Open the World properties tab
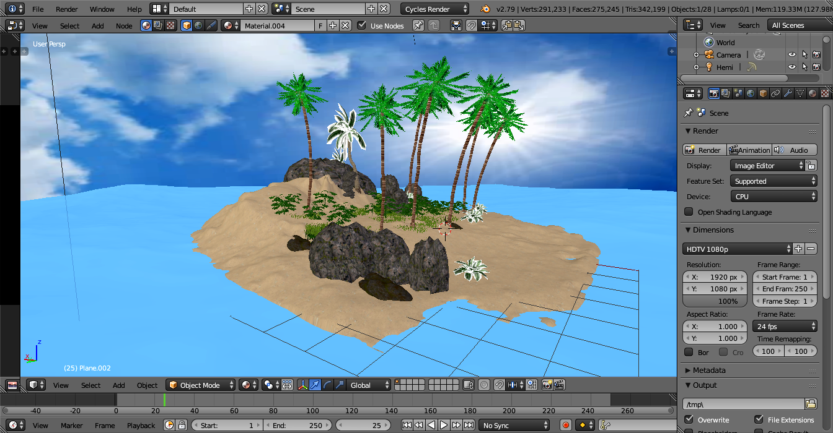The width and height of the screenshot is (833, 433). click(751, 93)
